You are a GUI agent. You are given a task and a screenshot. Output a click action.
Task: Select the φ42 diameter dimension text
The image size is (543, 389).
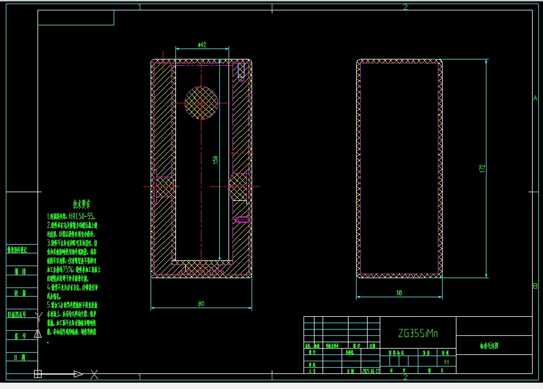(x=202, y=45)
